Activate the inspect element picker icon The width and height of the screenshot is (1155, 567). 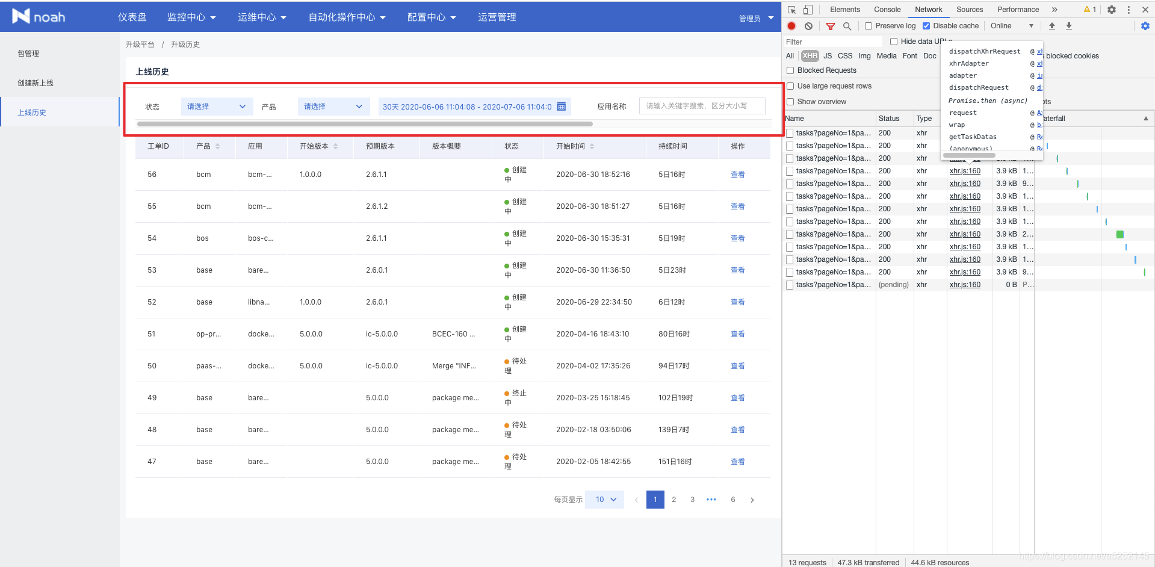pos(791,10)
